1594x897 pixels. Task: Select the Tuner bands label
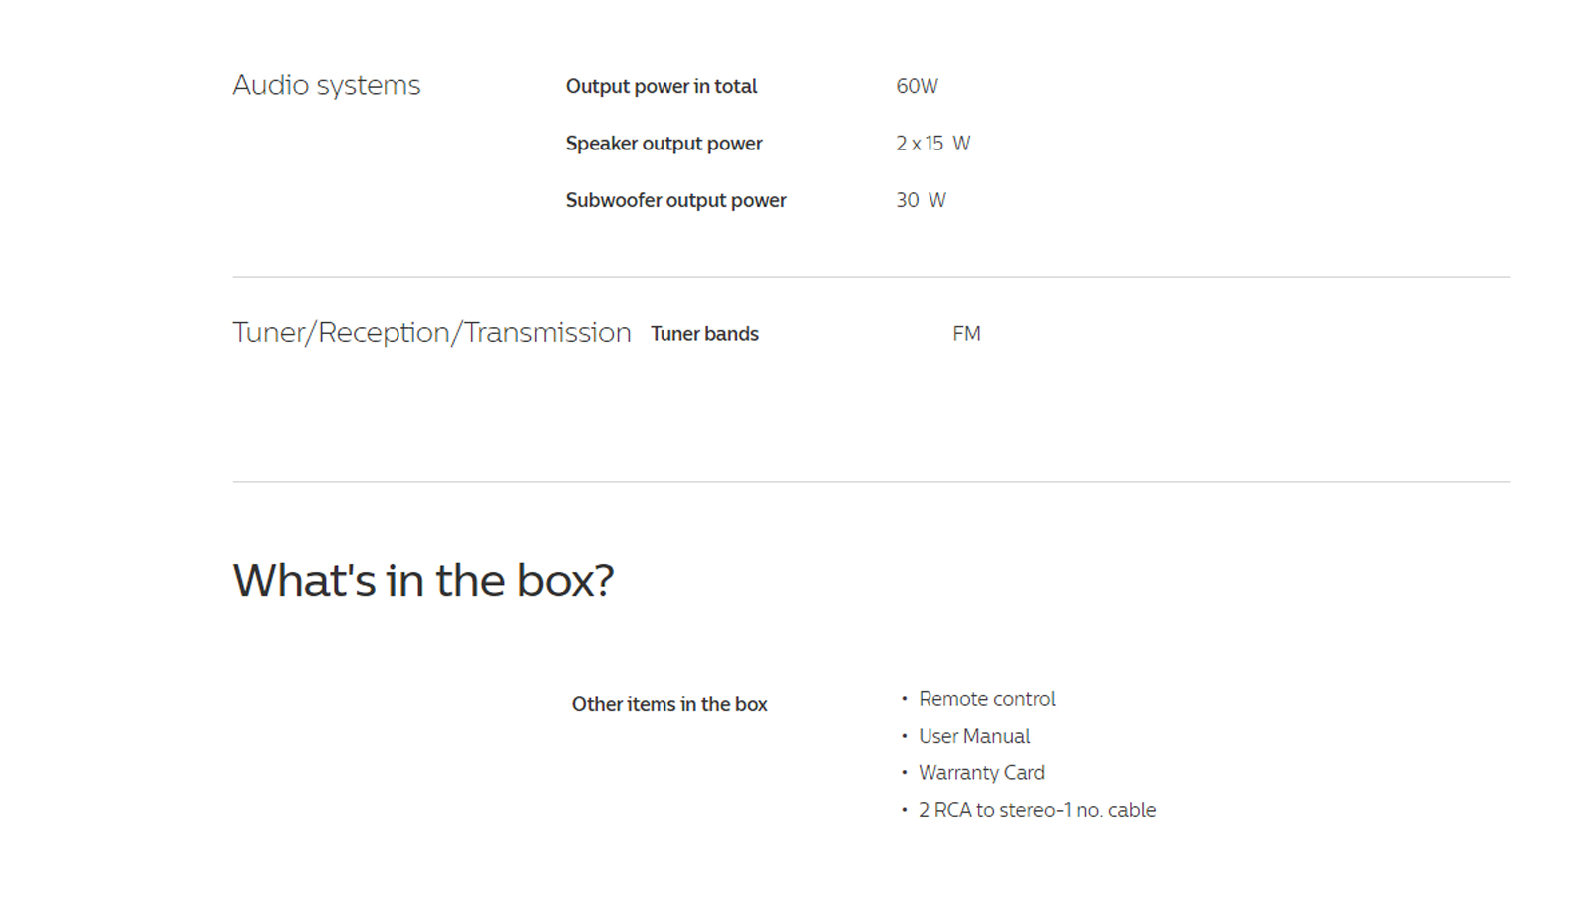pyautogui.click(x=704, y=334)
